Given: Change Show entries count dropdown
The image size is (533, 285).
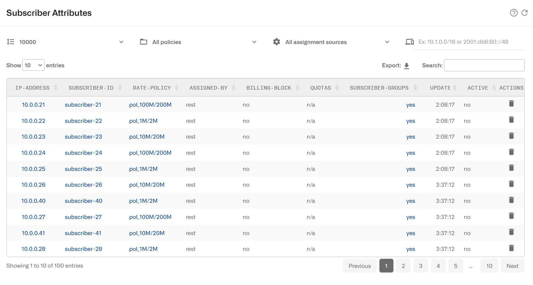Looking at the screenshot, I should click(x=33, y=65).
